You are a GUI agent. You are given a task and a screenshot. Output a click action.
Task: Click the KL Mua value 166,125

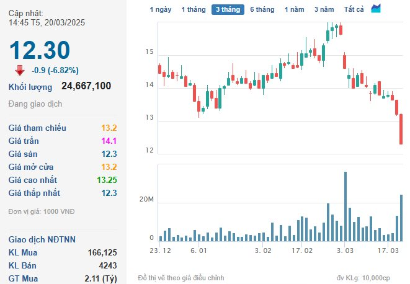(102, 252)
